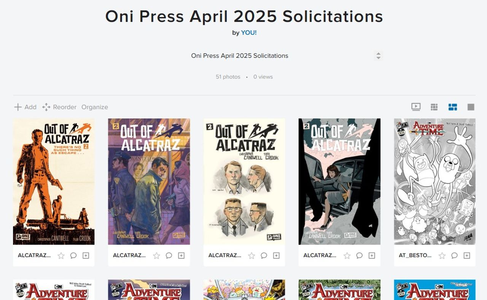Open the Organize option

95,107
